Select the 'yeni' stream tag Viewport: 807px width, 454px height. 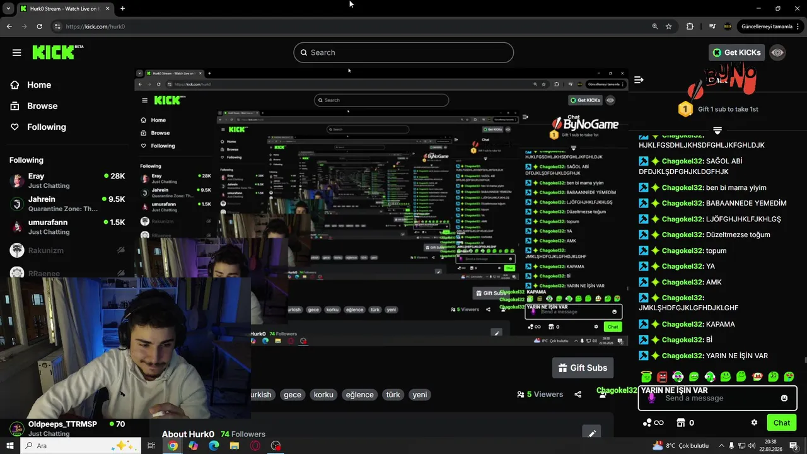[x=420, y=395]
